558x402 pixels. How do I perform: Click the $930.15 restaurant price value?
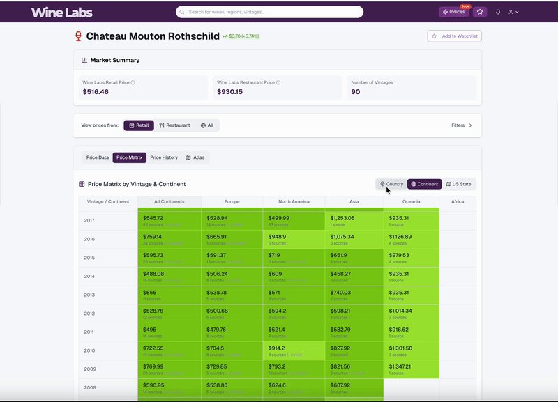click(230, 92)
